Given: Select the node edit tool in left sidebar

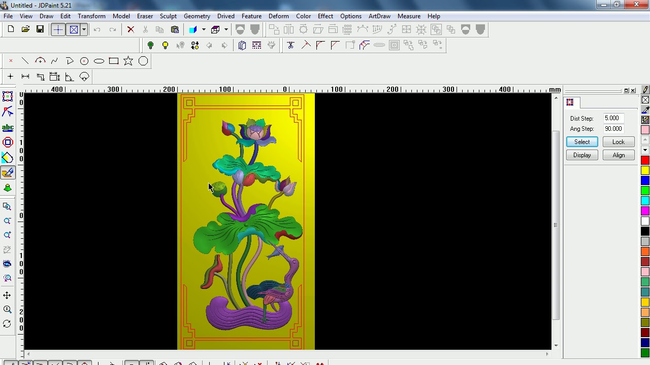Looking at the screenshot, I should (x=8, y=112).
